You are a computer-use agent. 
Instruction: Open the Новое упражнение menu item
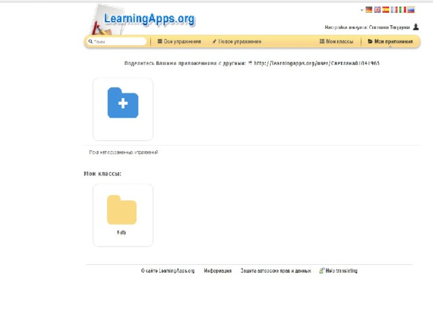click(237, 41)
